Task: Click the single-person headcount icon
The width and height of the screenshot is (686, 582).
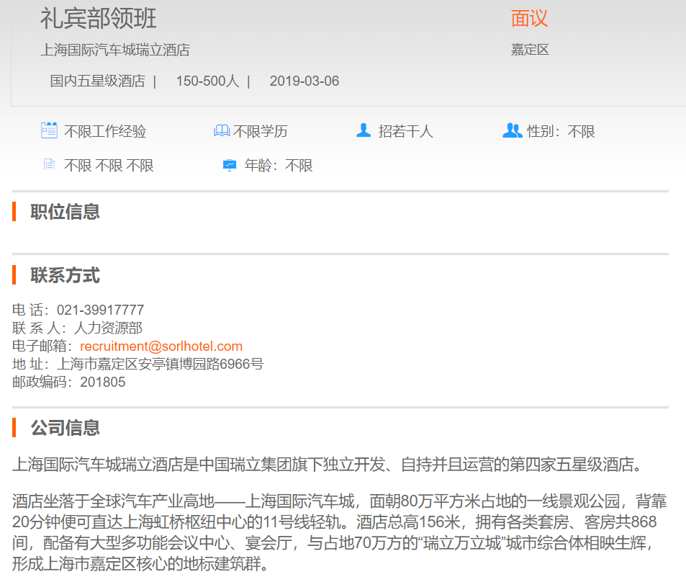Action: click(364, 130)
